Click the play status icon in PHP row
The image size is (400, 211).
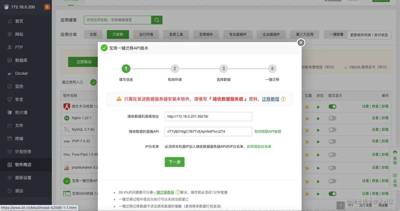[x=318, y=141]
